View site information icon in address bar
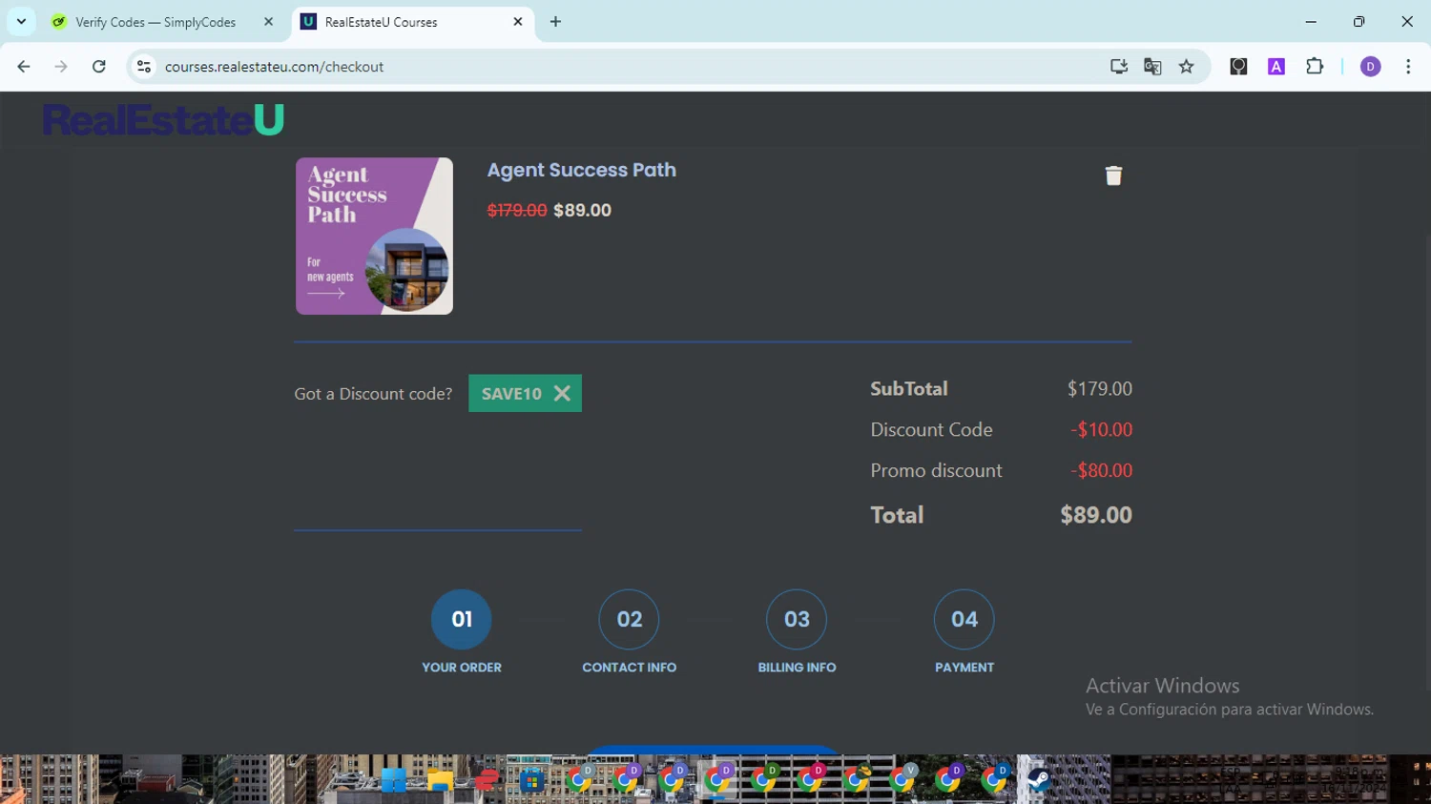 pos(144,67)
